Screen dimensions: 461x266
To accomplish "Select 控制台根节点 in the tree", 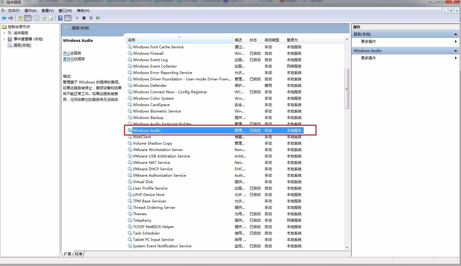I will (x=19, y=27).
